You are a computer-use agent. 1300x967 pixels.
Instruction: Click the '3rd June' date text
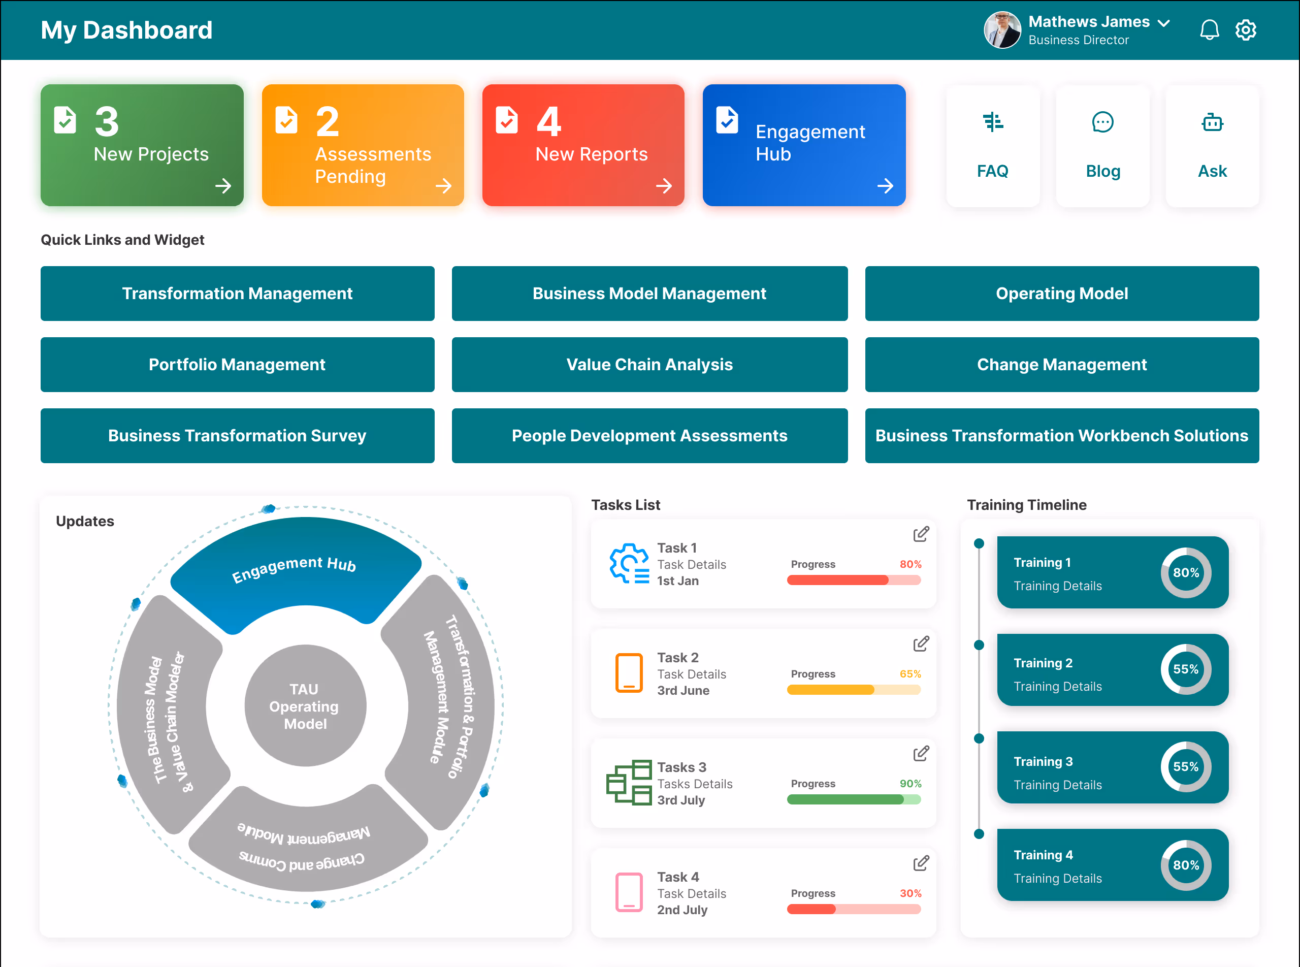tap(683, 690)
